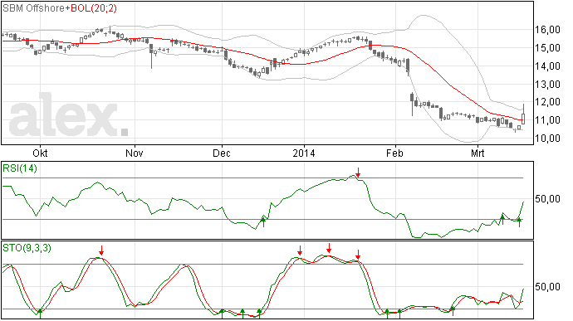Select the 16,00 price axis label
Screen dimensions: 573x321
coord(547,30)
